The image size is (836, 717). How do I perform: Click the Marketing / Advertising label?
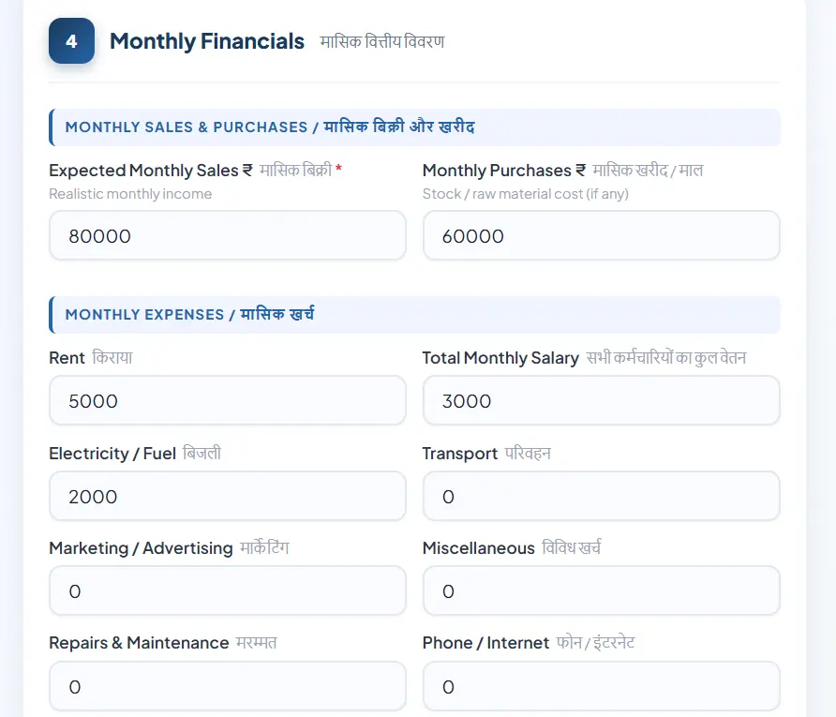[169, 548]
